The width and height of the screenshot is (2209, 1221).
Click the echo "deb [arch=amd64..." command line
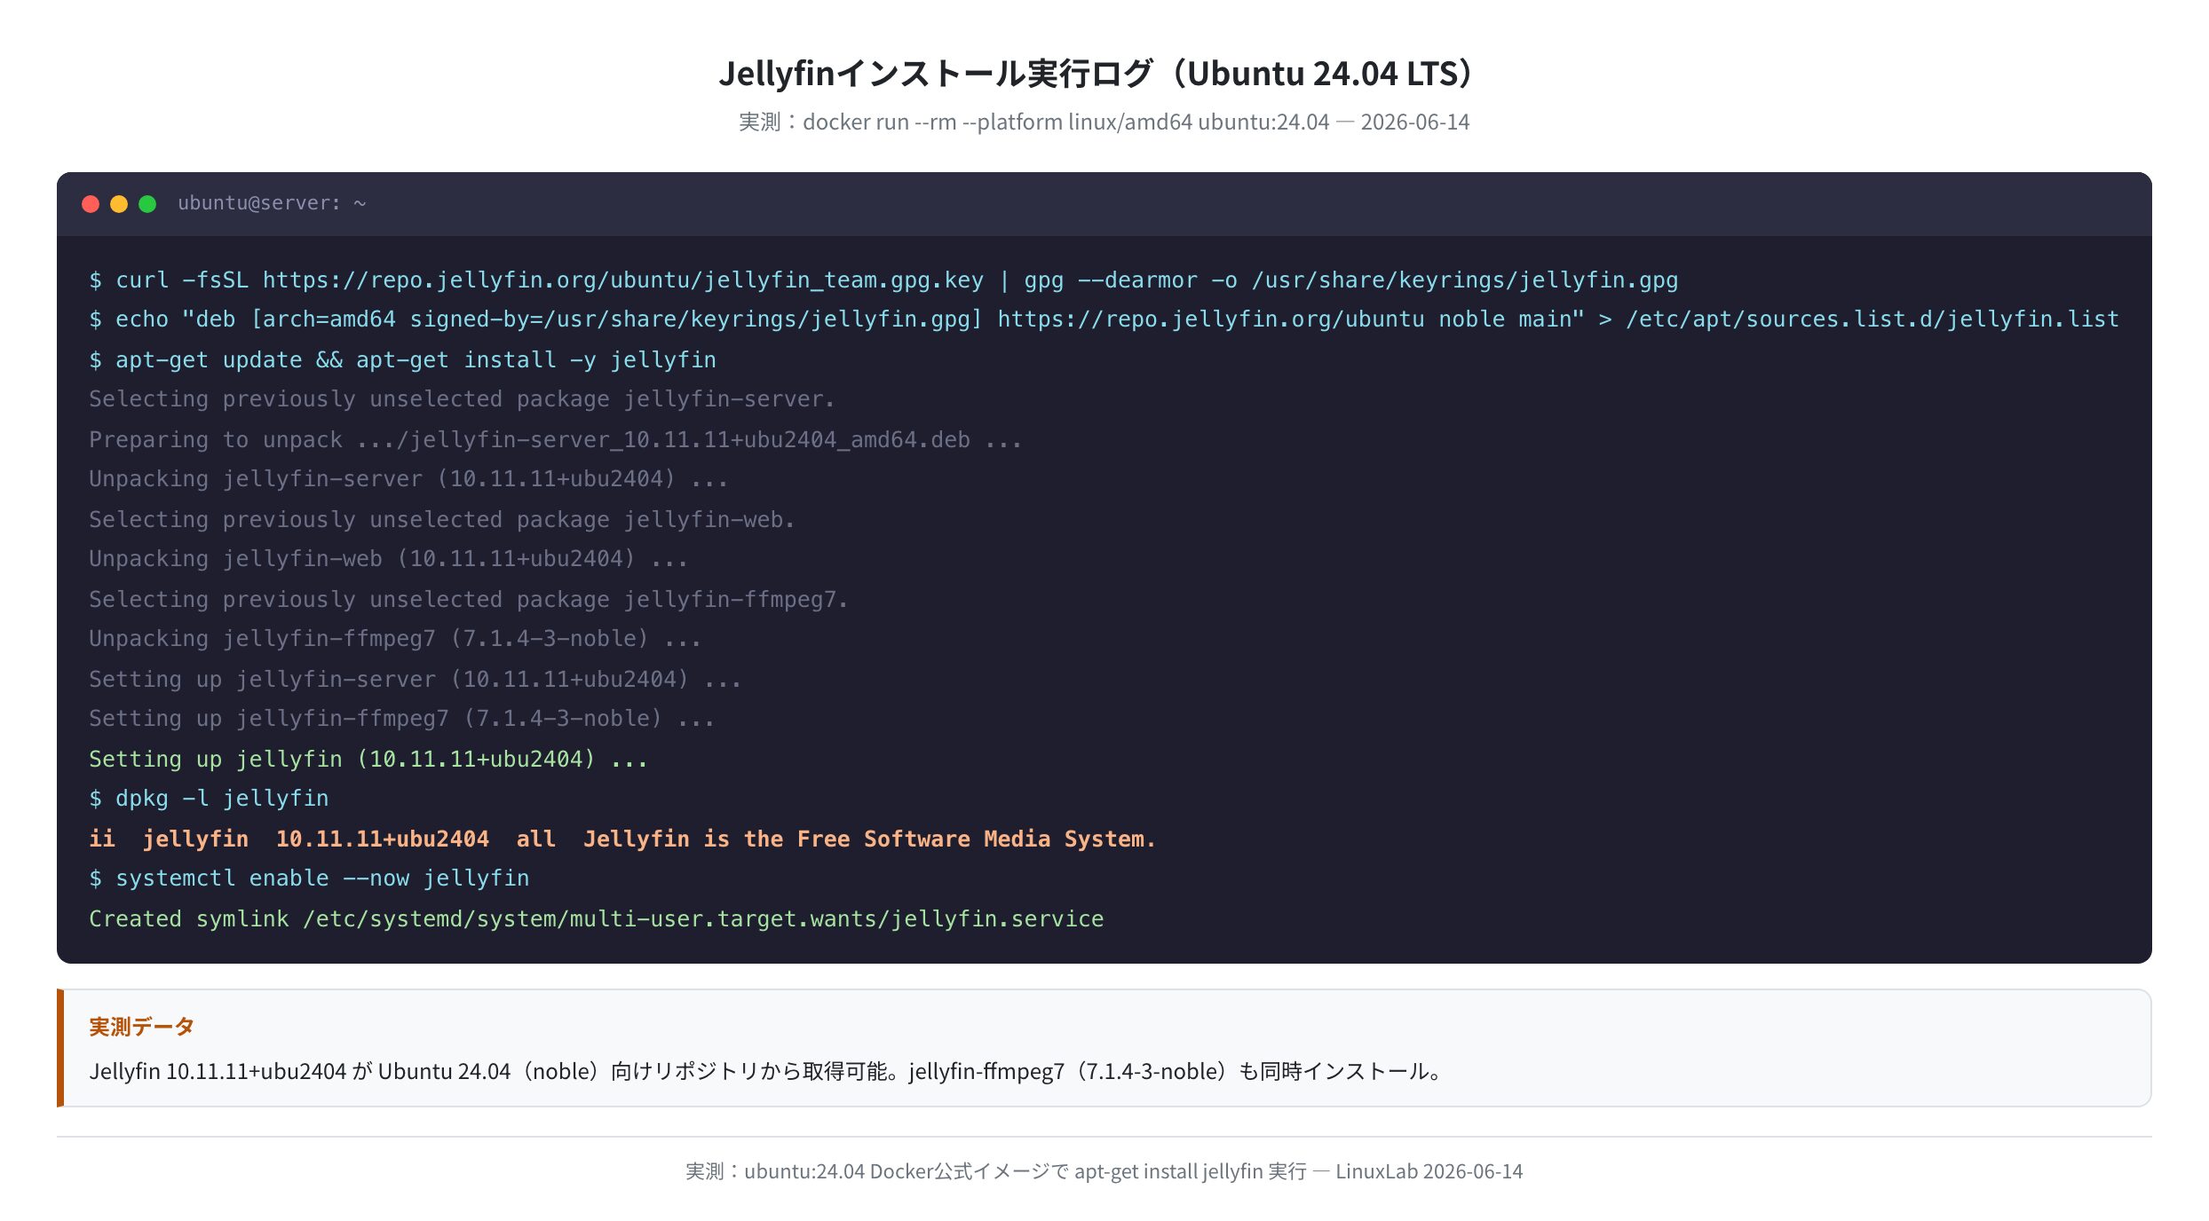coord(1104,319)
